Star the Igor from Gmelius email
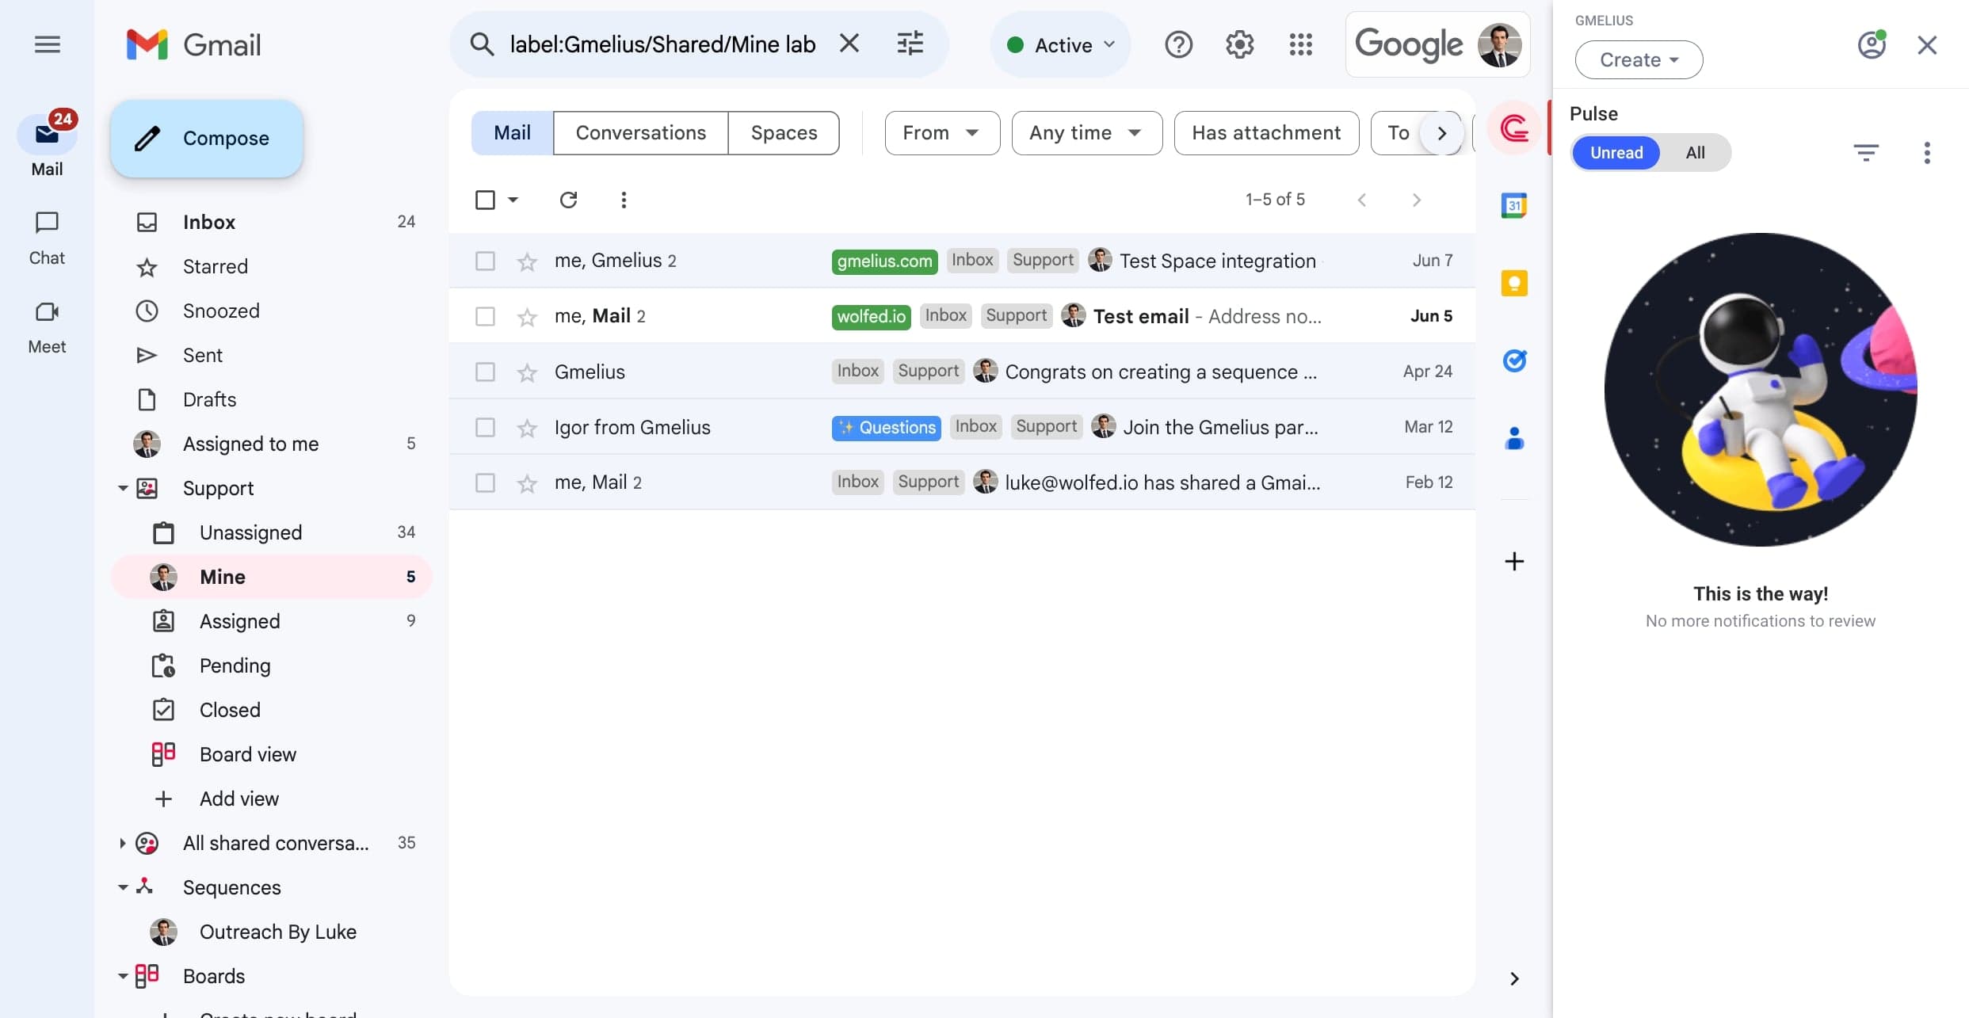 (527, 427)
